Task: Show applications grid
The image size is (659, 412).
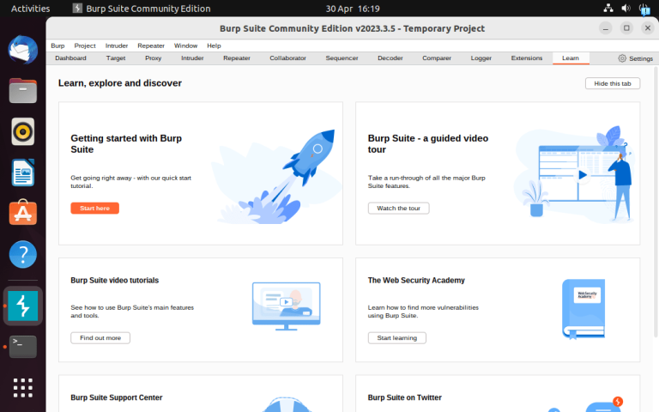Action: pyautogui.click(x=22, y=388)
